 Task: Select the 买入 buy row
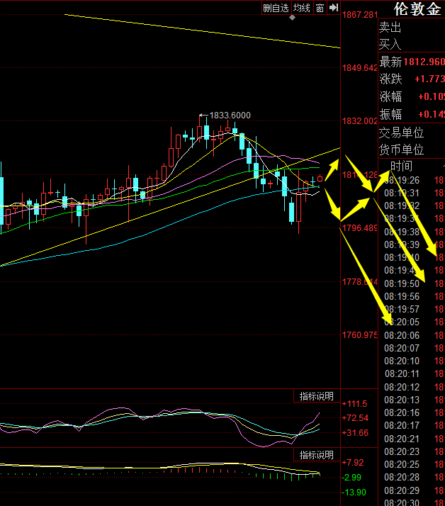pos(390,45)
